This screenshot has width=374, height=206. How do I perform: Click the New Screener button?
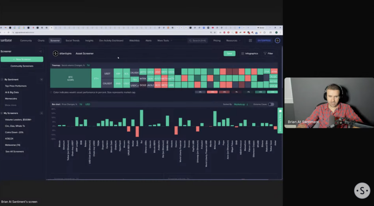(22, 59)
